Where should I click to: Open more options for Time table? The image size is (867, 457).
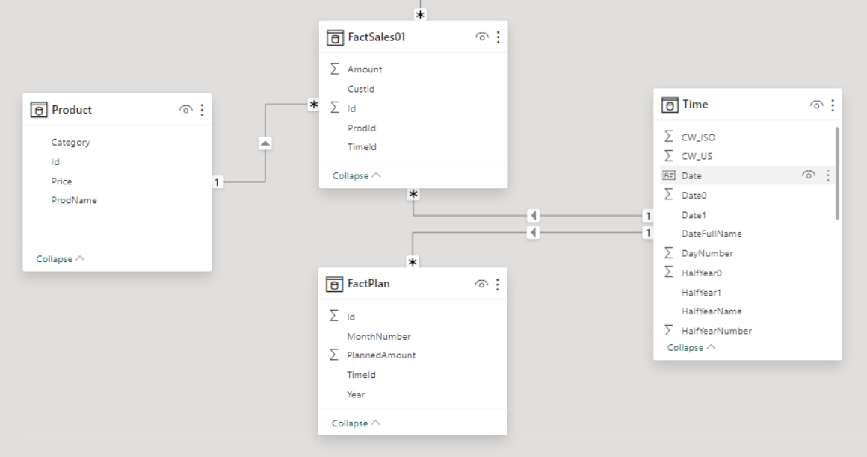[832, 105]
